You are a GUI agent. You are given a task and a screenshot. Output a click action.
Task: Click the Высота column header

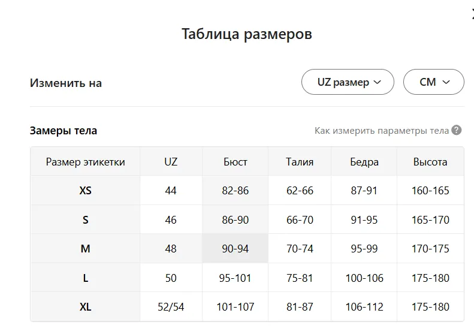(x=430, y=162)
